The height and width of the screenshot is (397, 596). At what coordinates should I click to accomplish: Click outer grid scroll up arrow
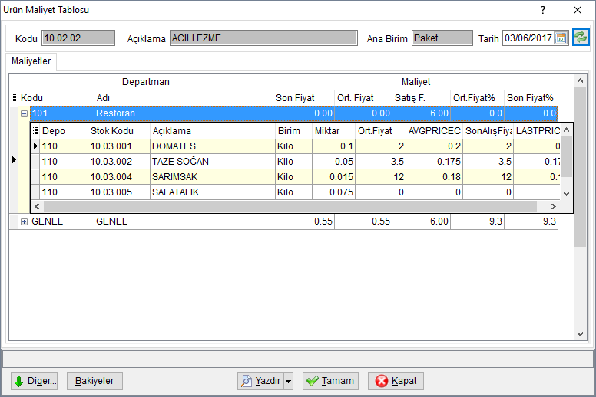[x=580, y=80]
